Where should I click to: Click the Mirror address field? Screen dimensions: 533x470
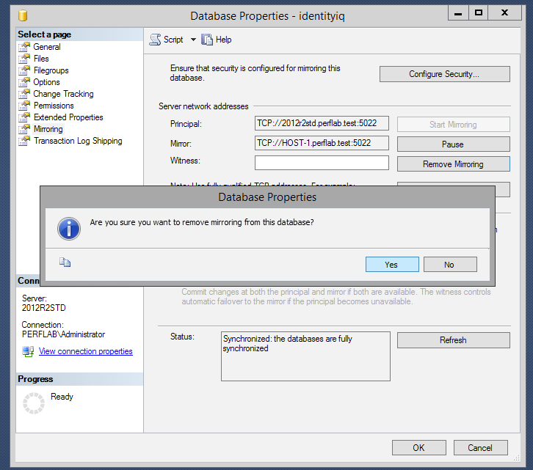(x=322, y=143)
